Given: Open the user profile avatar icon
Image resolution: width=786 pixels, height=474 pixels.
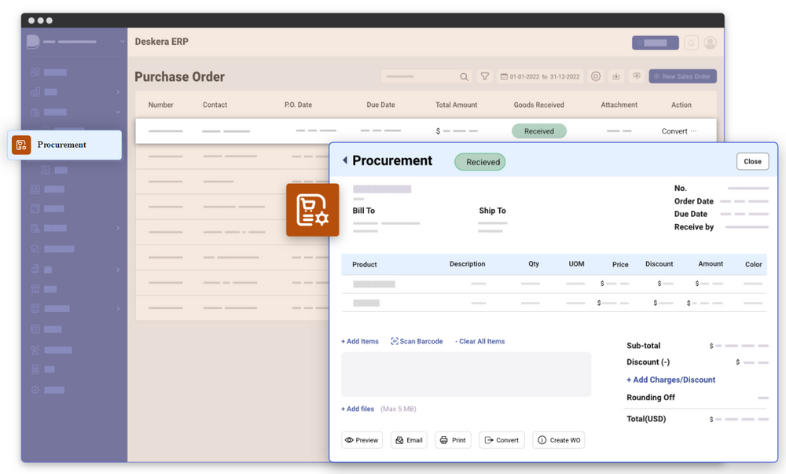Looking at the screenshot, I should pyautogui.click(x=710, y=42).
